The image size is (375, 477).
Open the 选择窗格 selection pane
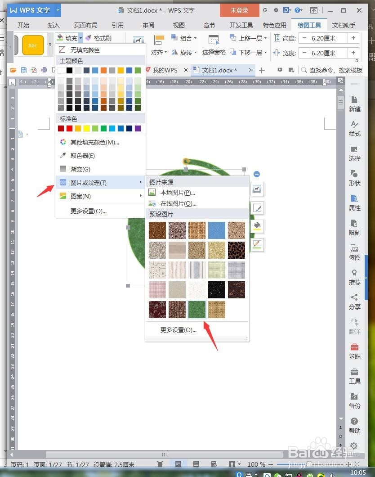click(214, 45)
